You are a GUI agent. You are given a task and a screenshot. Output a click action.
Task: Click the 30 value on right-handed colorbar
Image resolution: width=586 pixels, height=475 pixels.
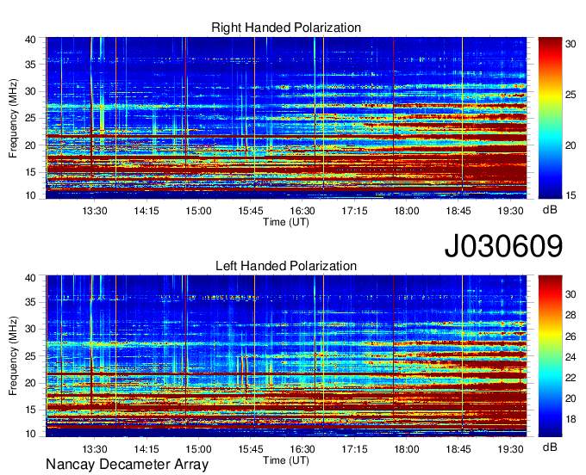point(570,44)
